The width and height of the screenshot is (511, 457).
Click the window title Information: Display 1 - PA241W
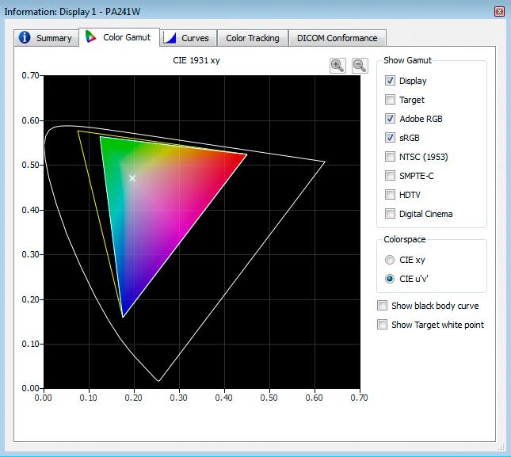click(72, 12)
